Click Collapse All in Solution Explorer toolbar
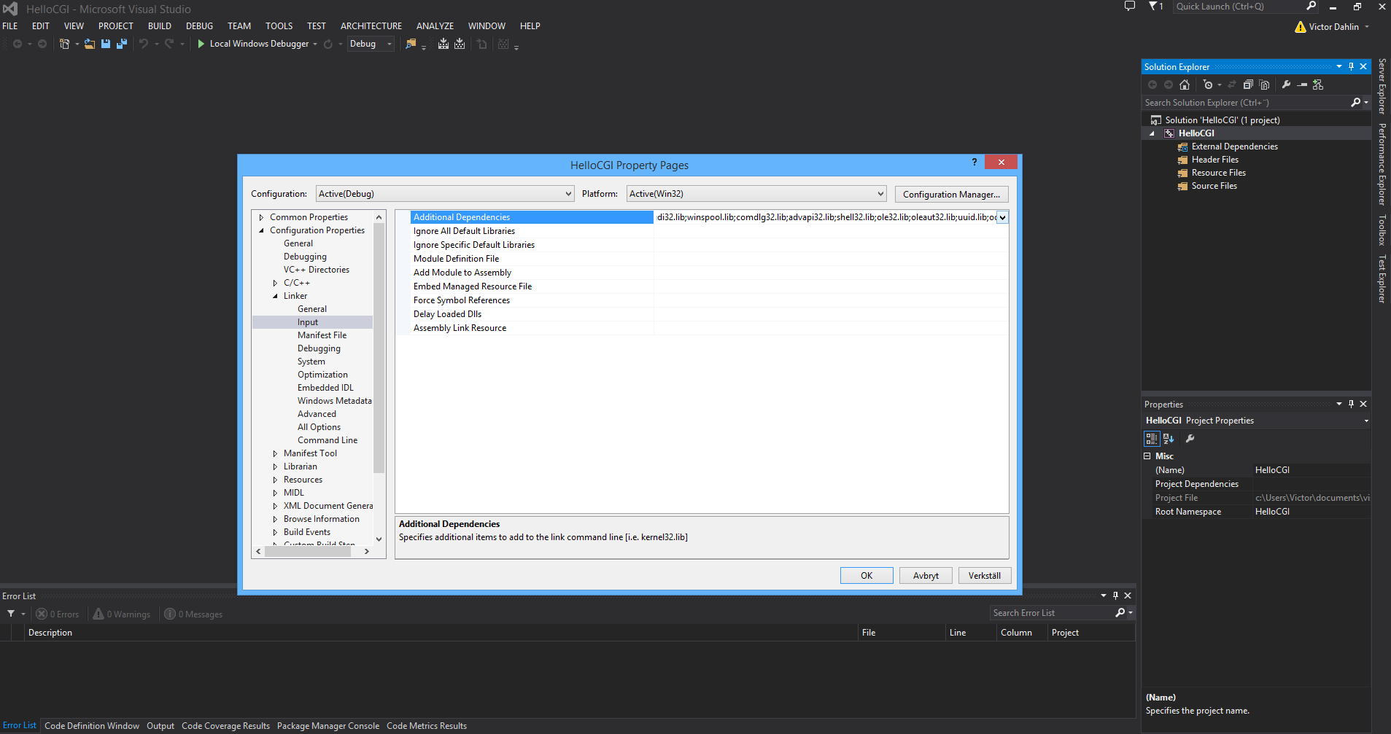The image size is (1391, 734). (x=1248, y=85)
